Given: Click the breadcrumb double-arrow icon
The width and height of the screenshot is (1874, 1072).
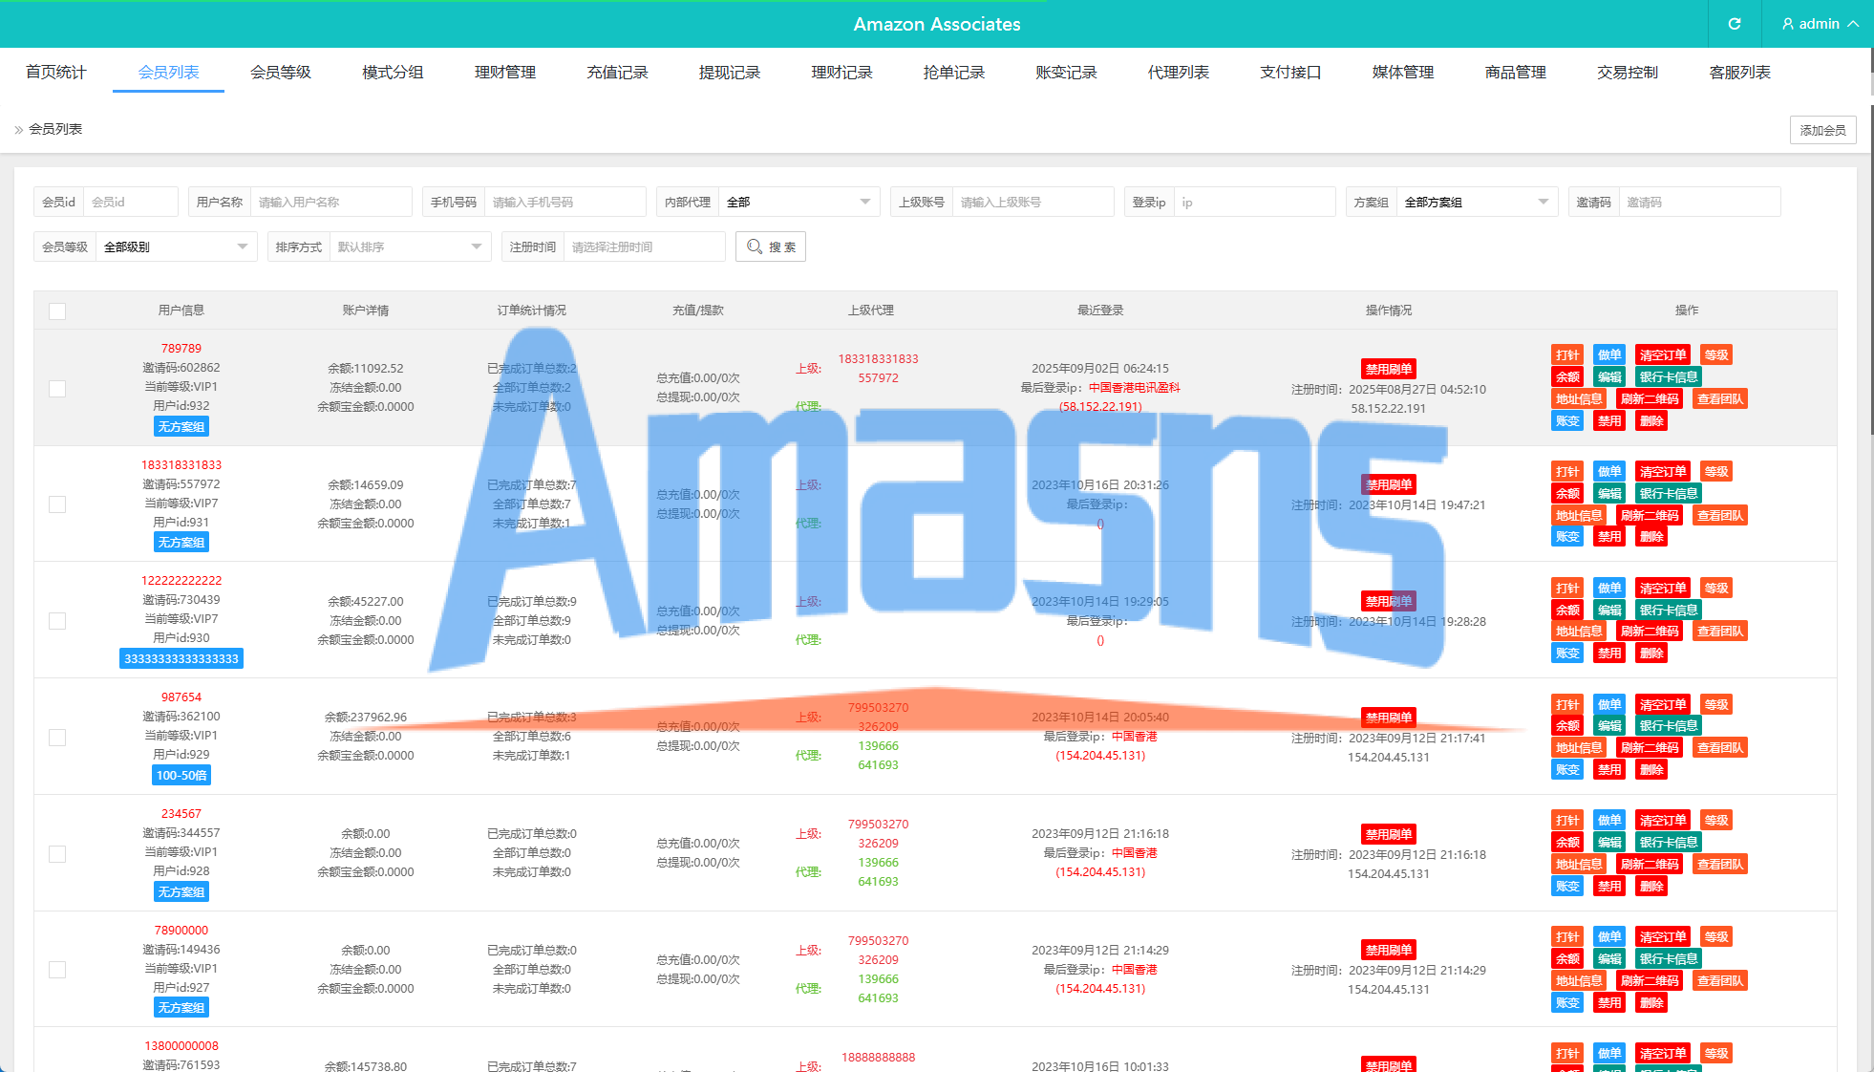Looking at the screenshot, I should click(18, 130).
